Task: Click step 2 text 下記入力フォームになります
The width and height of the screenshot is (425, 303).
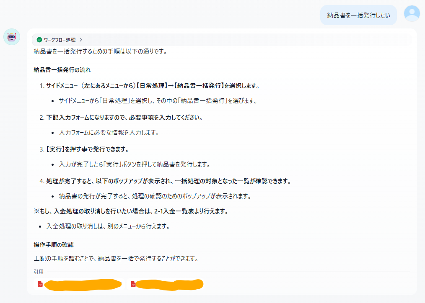Action: (124, 118)
